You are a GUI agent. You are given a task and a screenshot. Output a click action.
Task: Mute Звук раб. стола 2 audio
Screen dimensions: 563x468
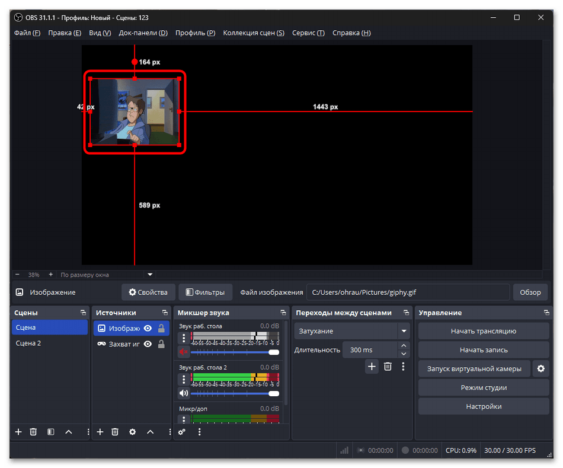[x=184, y=393]
